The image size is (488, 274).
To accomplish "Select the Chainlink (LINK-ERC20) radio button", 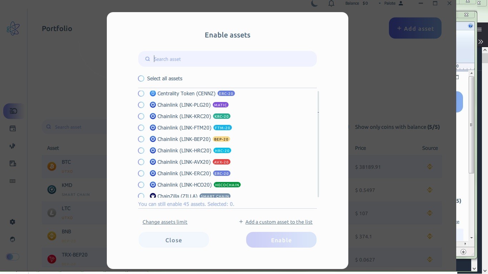I will click(141, 173).
